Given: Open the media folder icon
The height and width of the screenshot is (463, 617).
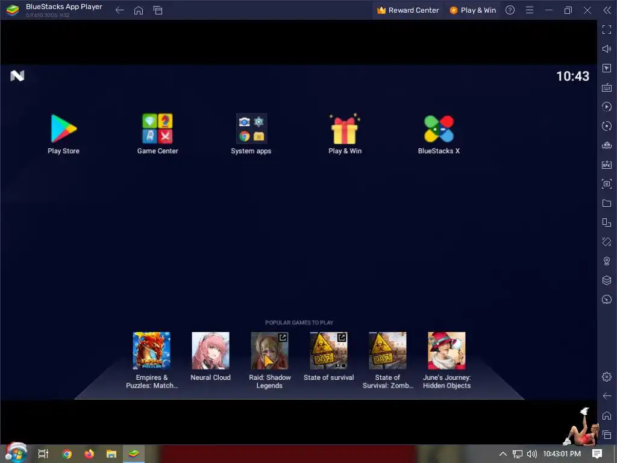Looking at the screenshot, I should [x=607, y=203].
